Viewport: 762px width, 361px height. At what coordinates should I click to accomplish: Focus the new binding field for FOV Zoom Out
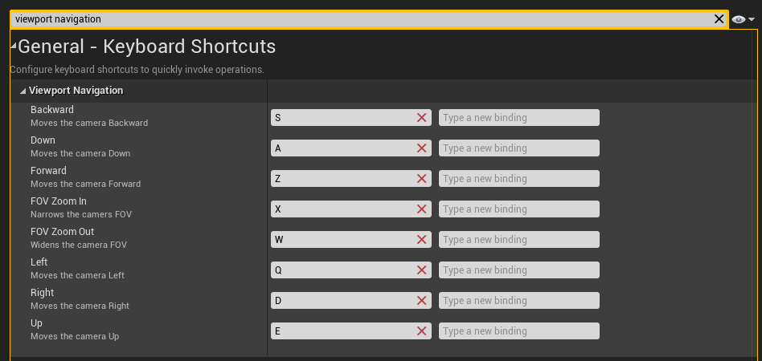point(519,240)
